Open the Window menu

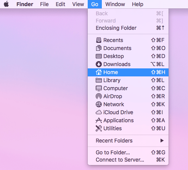click(115, 4)
